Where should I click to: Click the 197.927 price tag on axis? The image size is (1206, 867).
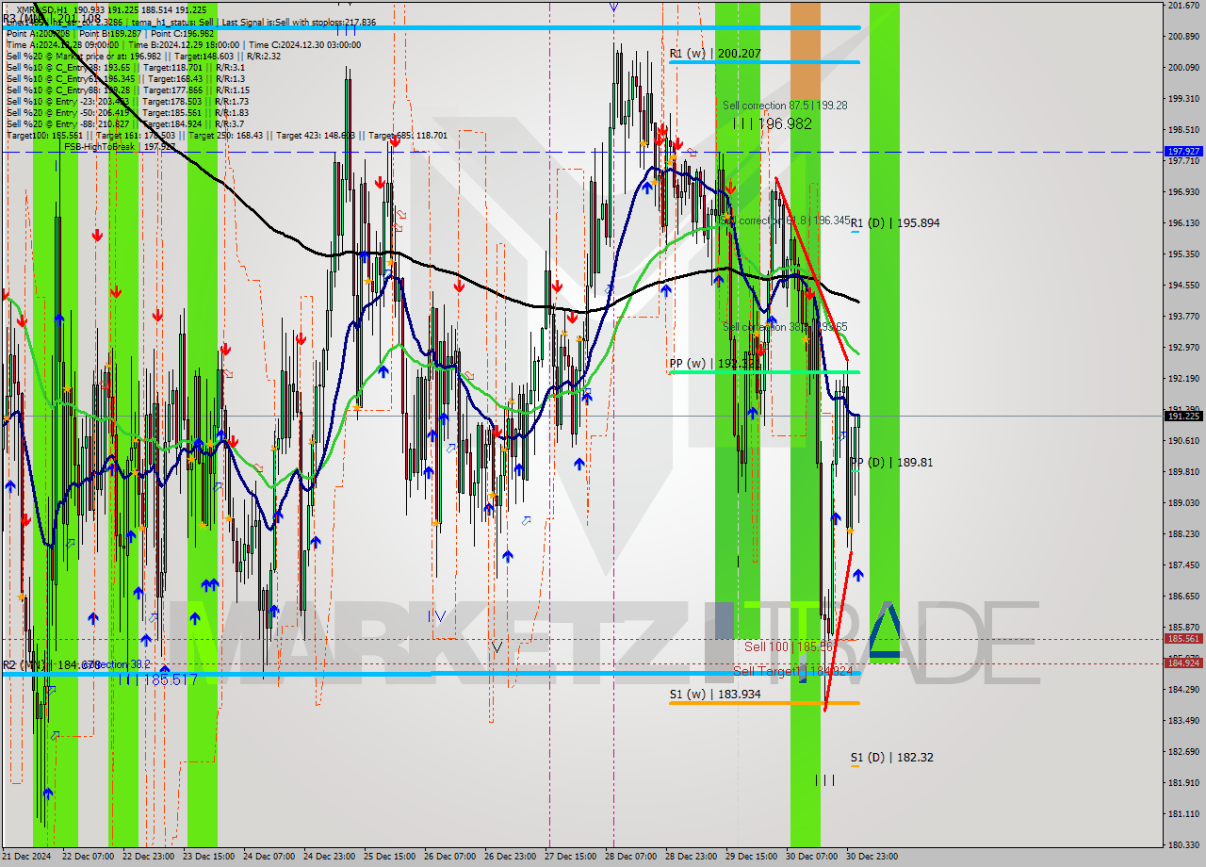tap(1183, 151)
